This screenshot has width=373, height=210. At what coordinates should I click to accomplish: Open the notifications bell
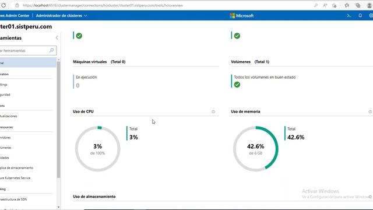[360, 16]
